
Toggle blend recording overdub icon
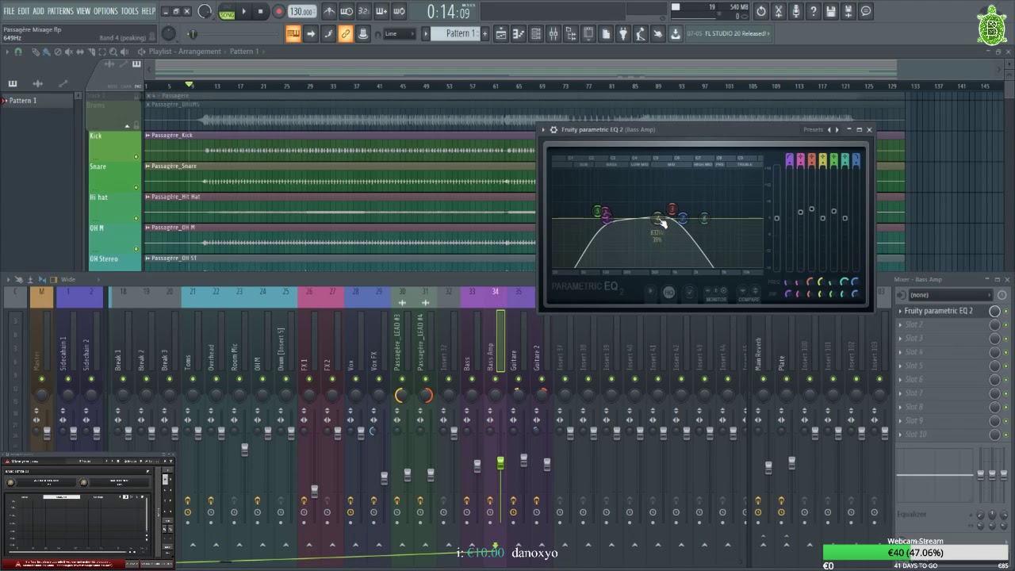[381, 12]
